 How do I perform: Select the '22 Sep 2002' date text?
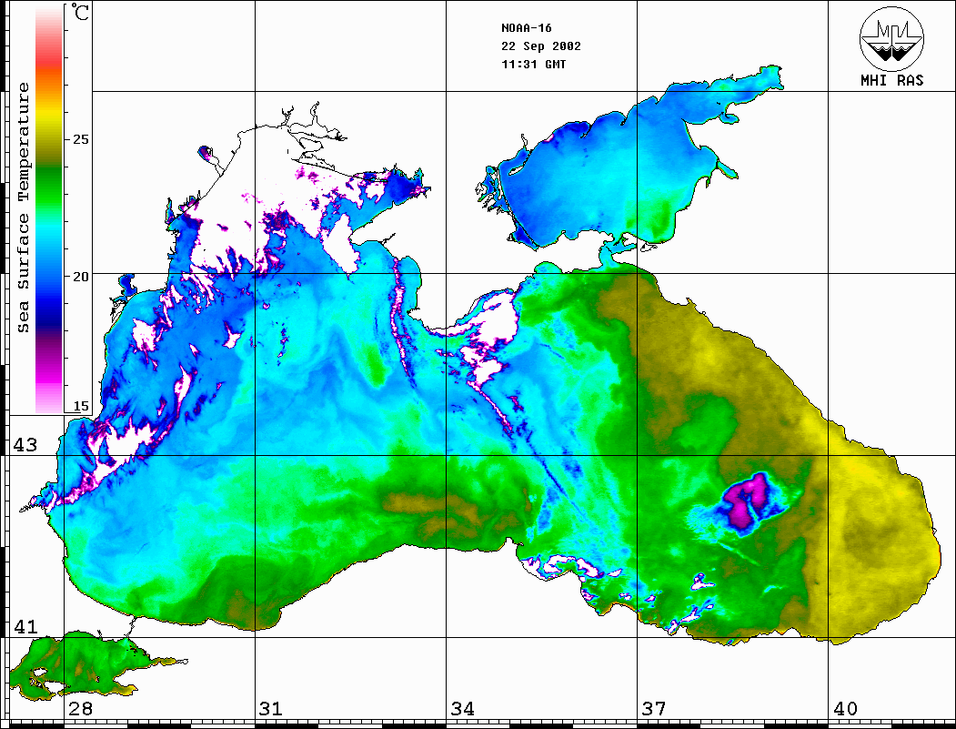pyautogui.click(x=541, y=46)
